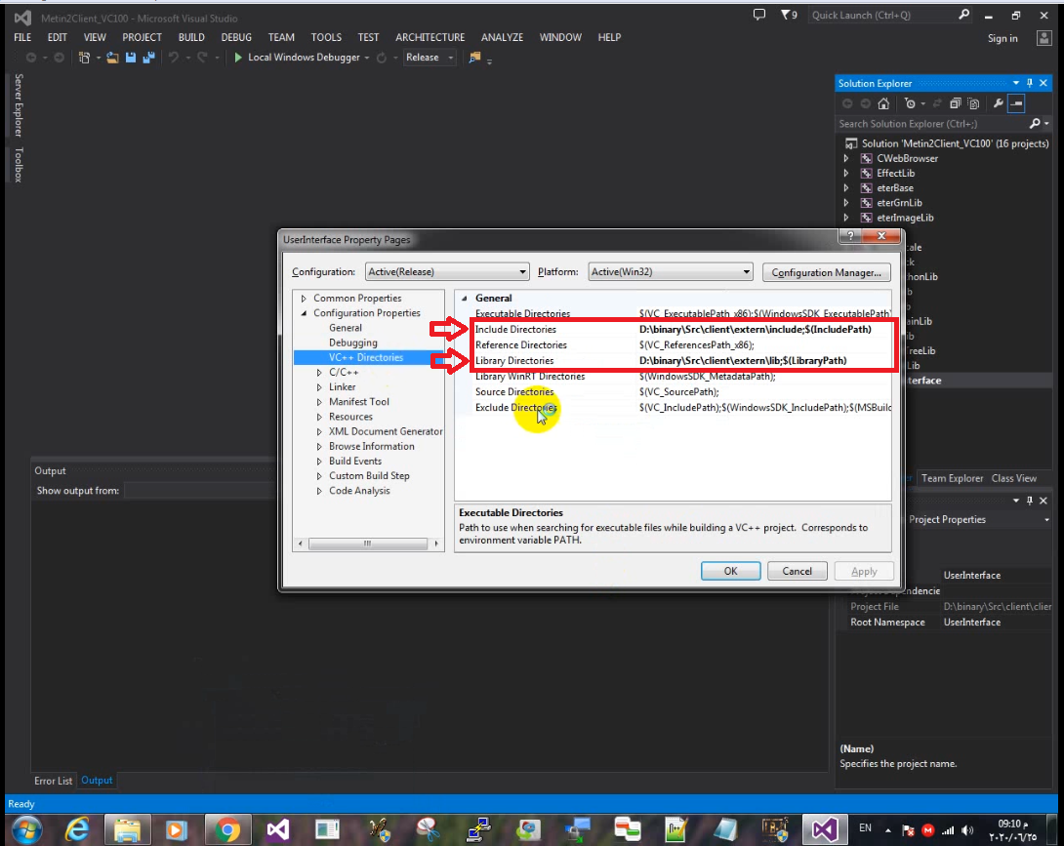
Task: Open the Server Explorer side tab
Action: pyautogui.click(x=19, y=105)
